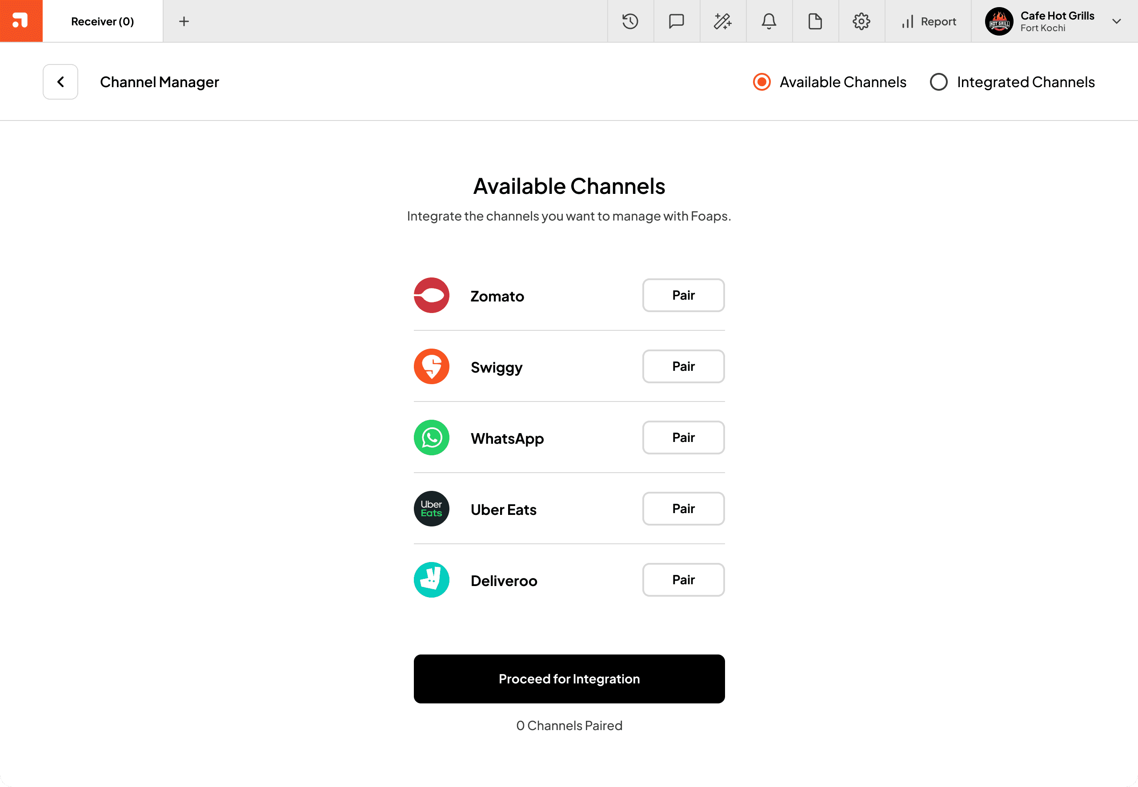Click the Deliveroo logo icon

point(431,580)
